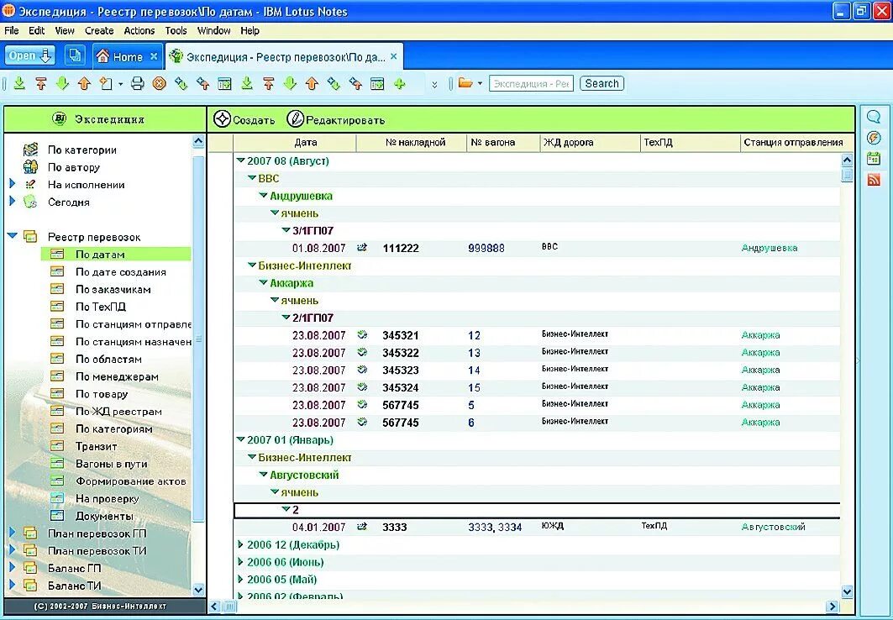This screenshot has height=620, width=893.
Task: Click the navigator scroll-down arrow
Action: pyautogui.click(x=198, y=590)
